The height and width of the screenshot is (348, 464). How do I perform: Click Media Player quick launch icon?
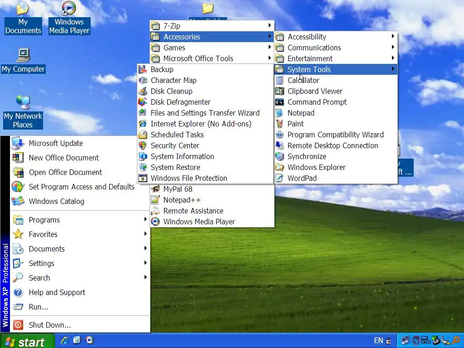(x=90, y=340)
